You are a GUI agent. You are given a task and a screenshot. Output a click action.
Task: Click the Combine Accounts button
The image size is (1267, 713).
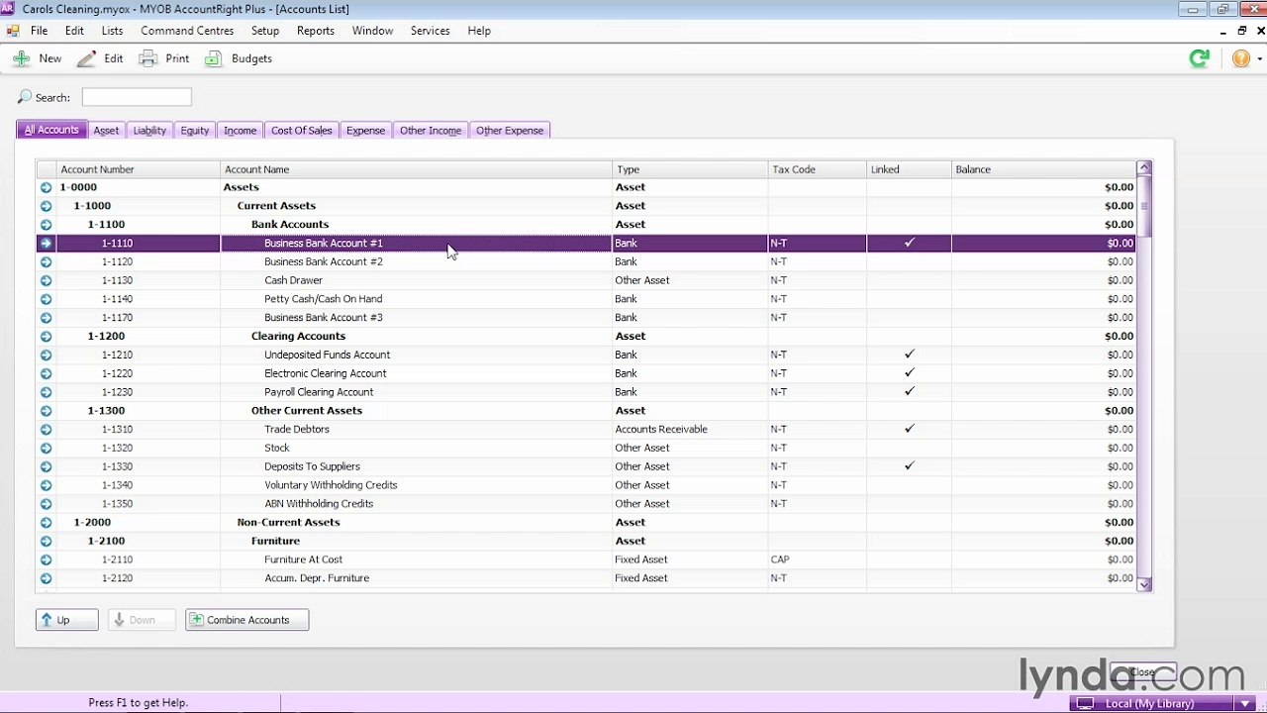[x=247, y=620]
